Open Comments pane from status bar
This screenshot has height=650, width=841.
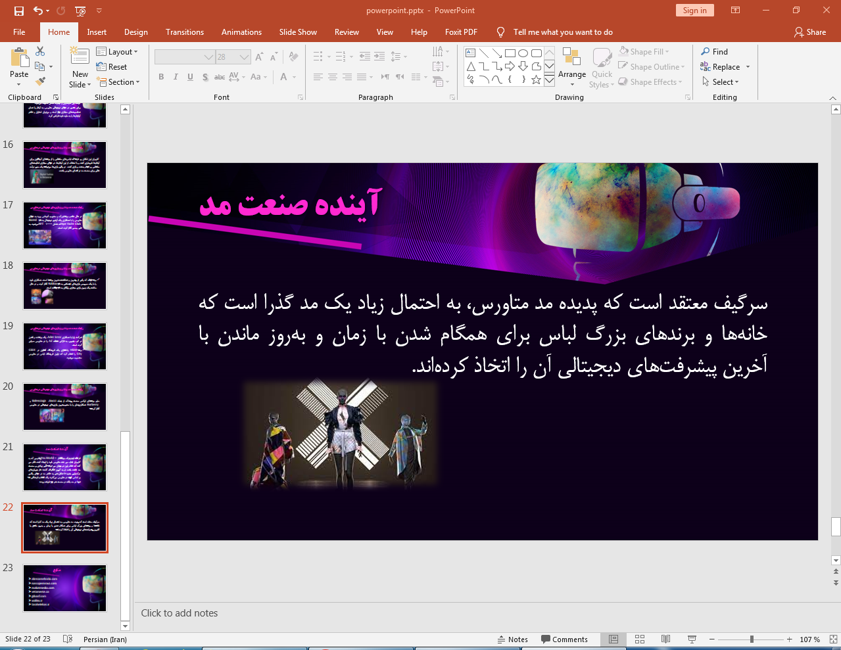(564, 639)
